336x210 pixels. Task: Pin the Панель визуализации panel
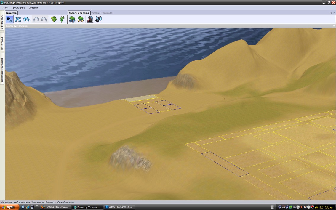tap(334, 26)
